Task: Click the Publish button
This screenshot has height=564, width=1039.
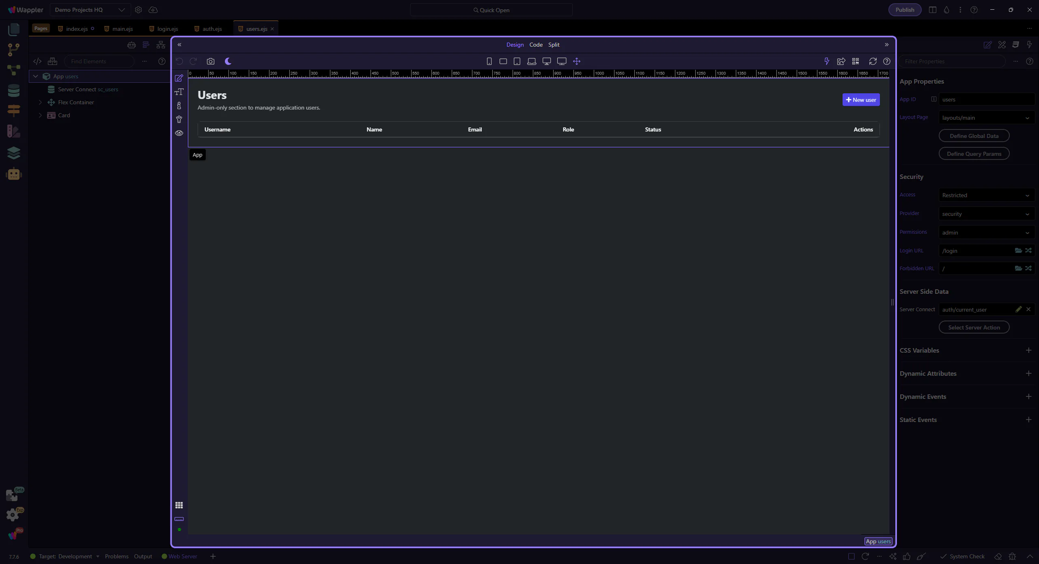Action: tap(905, 10)
